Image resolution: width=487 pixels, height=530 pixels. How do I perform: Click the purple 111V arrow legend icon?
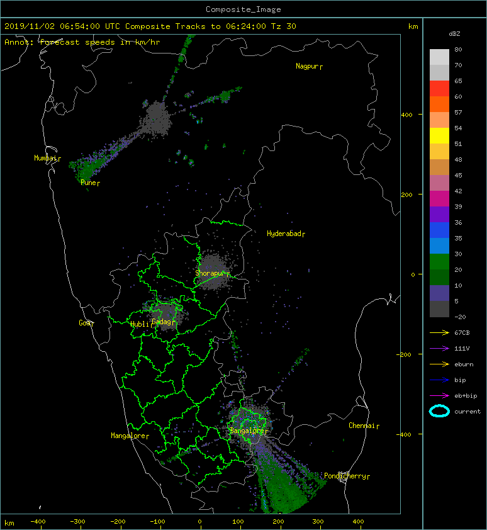pos(439,349)
